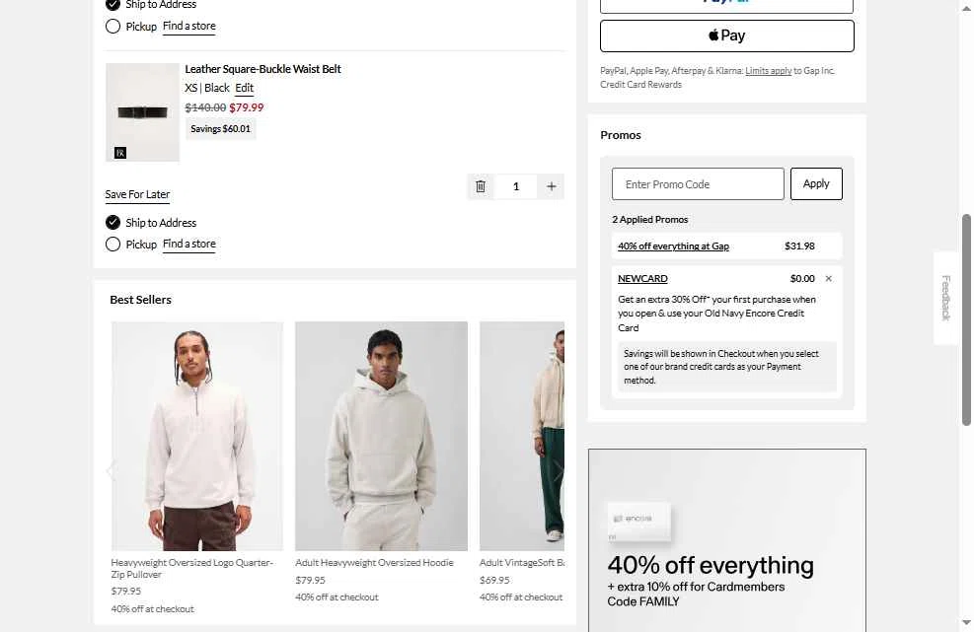Pay with the Apple Pay button
Screen dimensions: 974x632
point(726,35)
